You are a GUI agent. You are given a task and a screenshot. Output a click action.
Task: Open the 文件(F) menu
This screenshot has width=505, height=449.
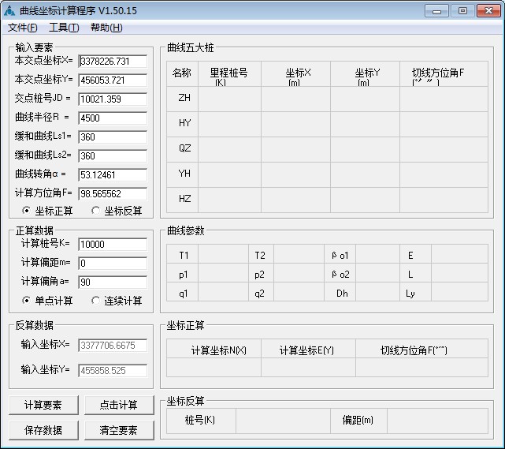22,28
